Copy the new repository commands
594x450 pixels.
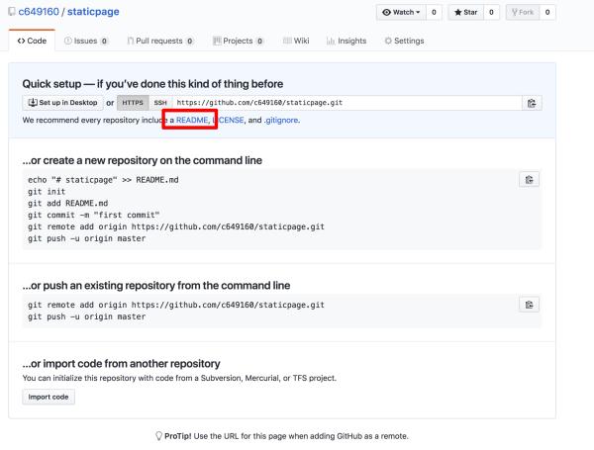(529, 180)
